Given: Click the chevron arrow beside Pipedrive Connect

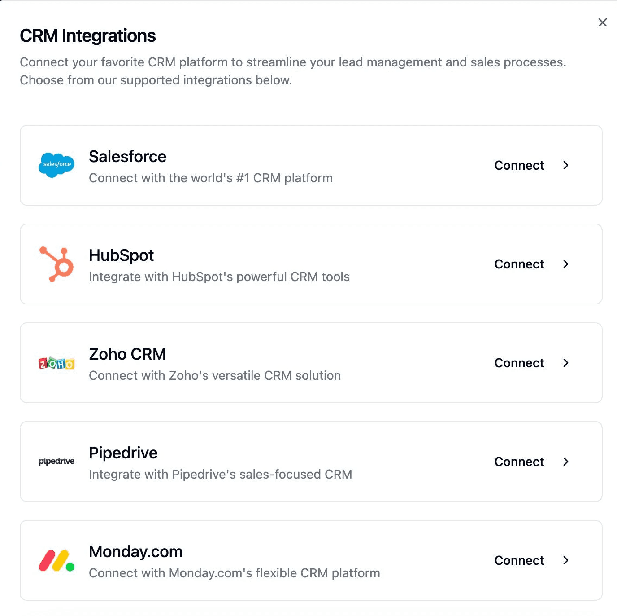Looking at the screenshot, I should [x=566, y=462].
